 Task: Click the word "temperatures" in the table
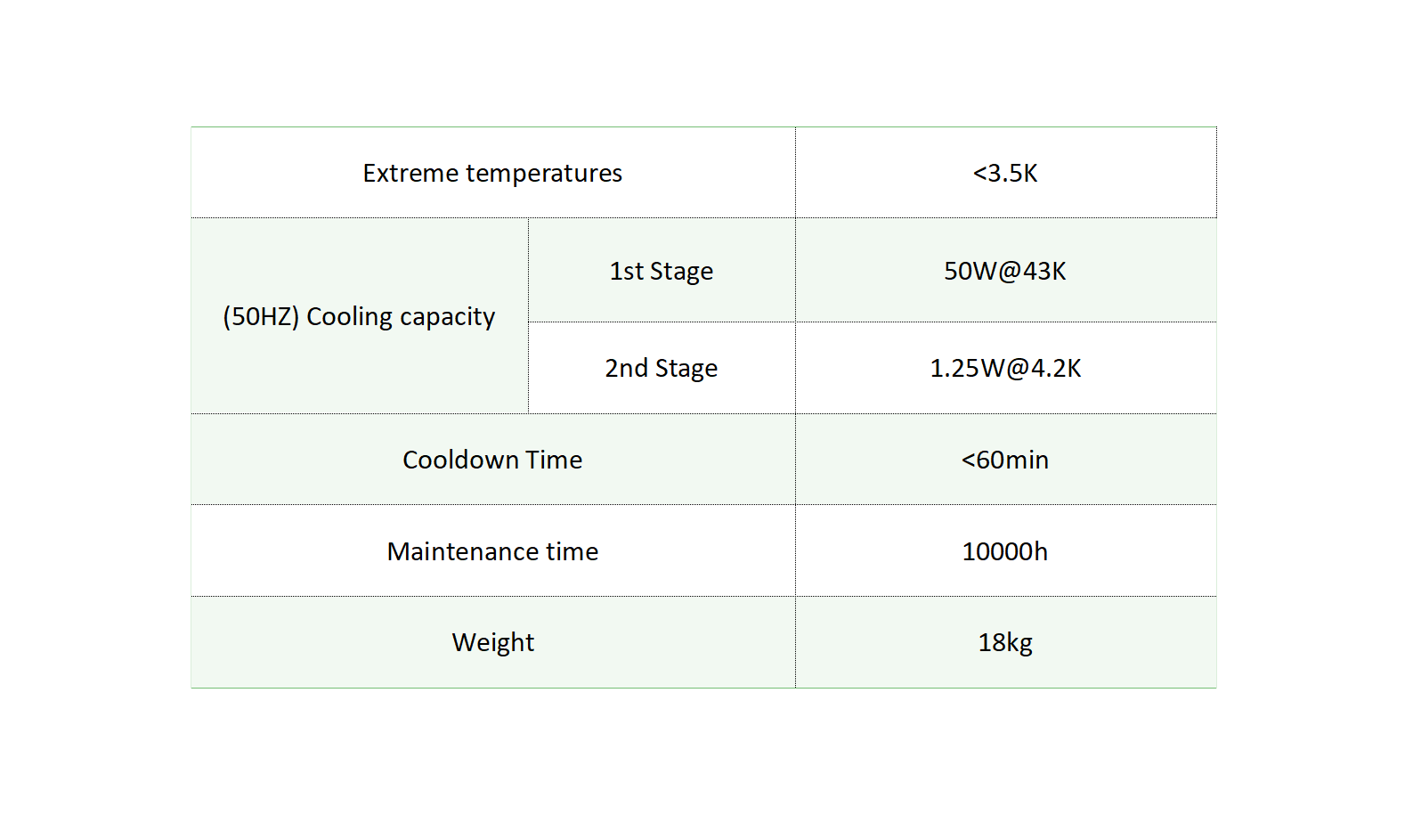(x=543, y=173)
